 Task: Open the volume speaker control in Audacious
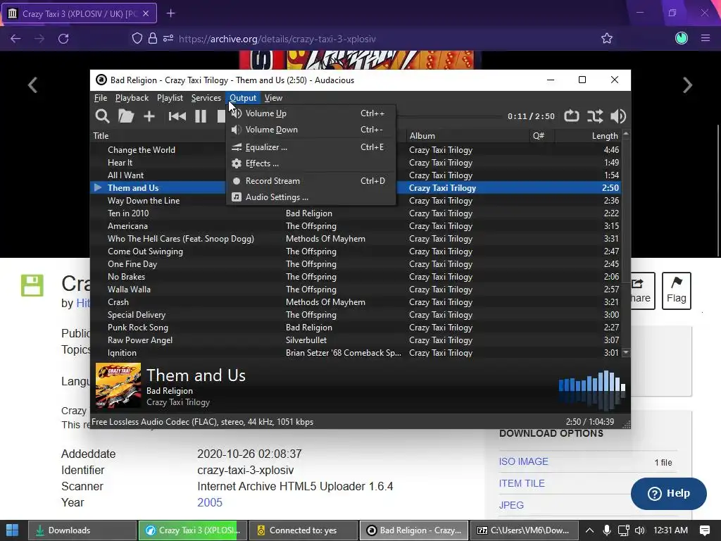point(618,116)
